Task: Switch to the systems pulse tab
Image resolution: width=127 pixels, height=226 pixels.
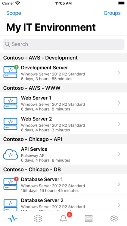Action: 13,218
